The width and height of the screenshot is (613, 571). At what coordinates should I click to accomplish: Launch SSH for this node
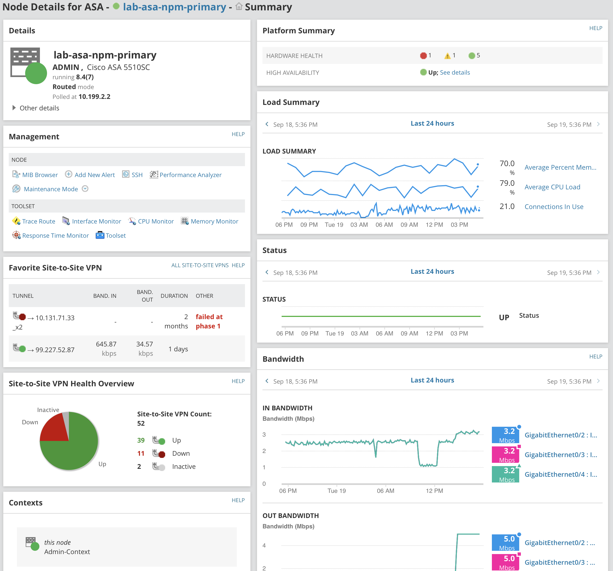137,175
